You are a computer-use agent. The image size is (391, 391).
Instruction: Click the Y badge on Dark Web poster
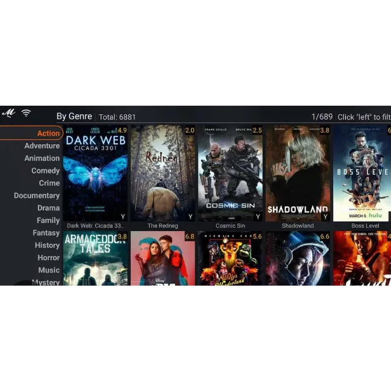click(123, 217)
